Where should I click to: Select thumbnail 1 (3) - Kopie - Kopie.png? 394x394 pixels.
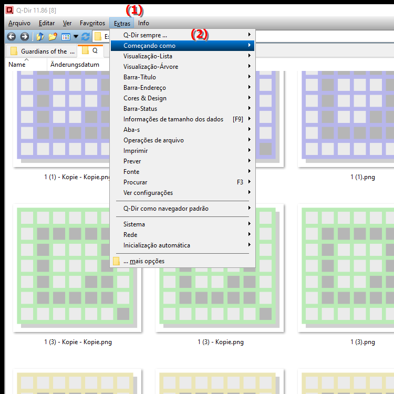[77, 268]
